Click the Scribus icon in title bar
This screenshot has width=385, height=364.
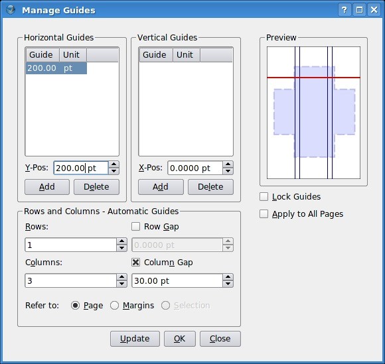(x=11, y=10)
